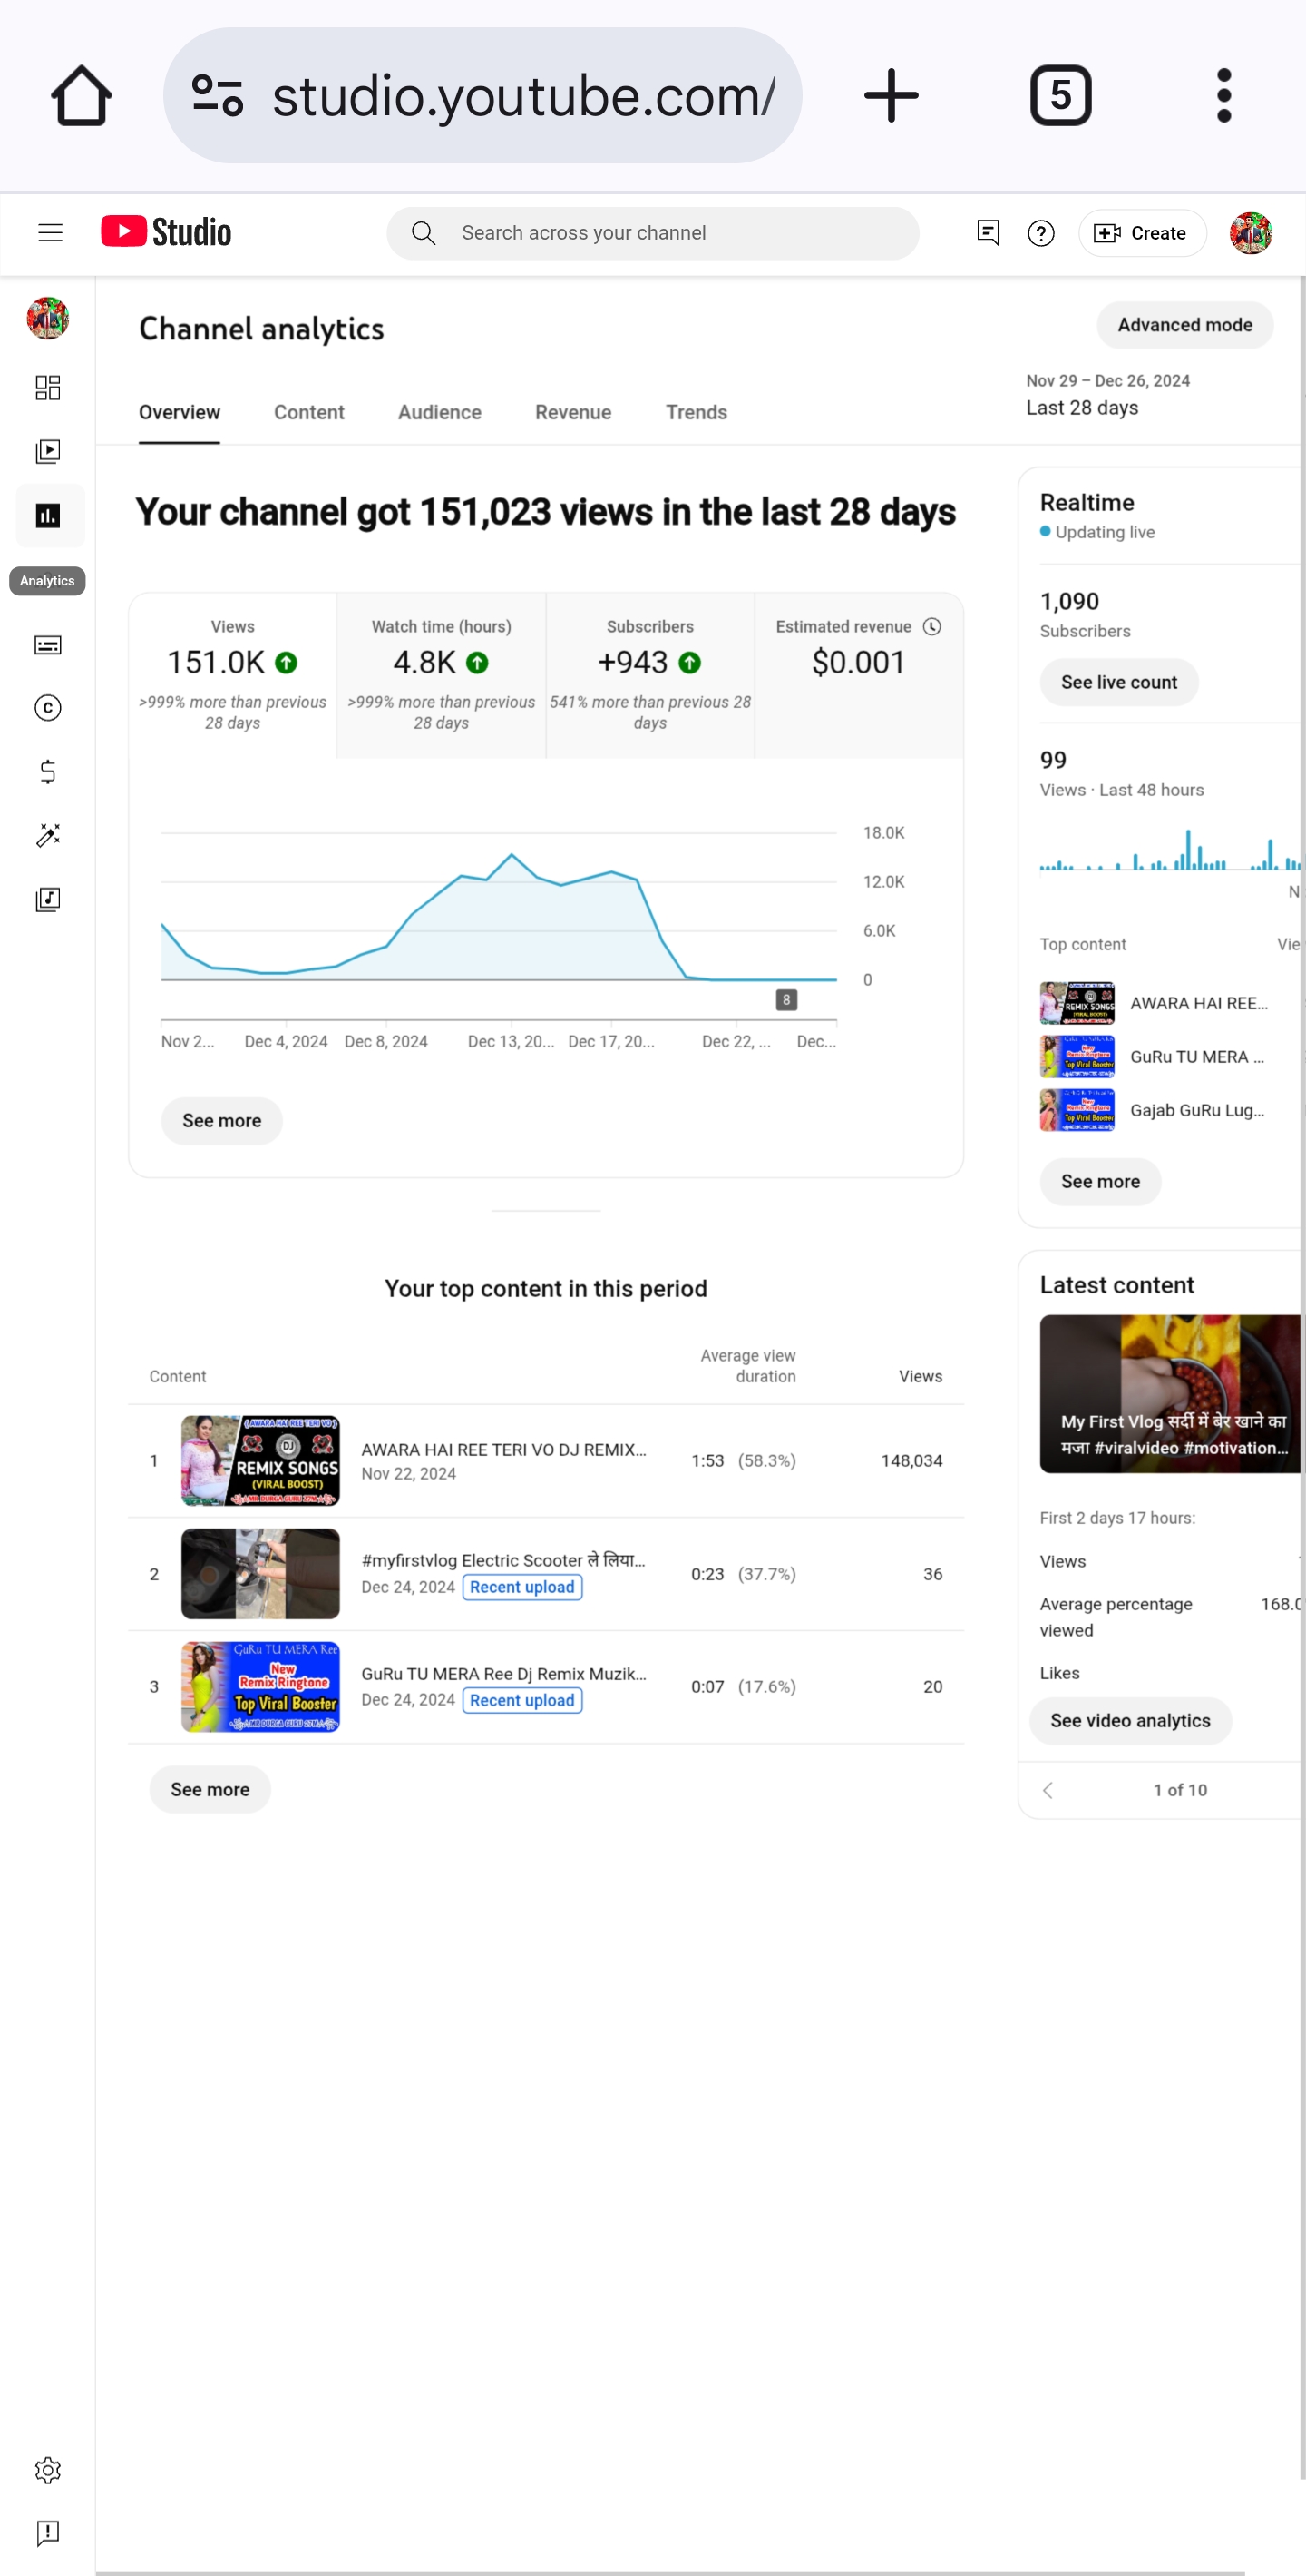Focus the Search across your channel field
The height and width of the screenshot is (2576, 1306).
pyautogui.click(x=652, y=233)
